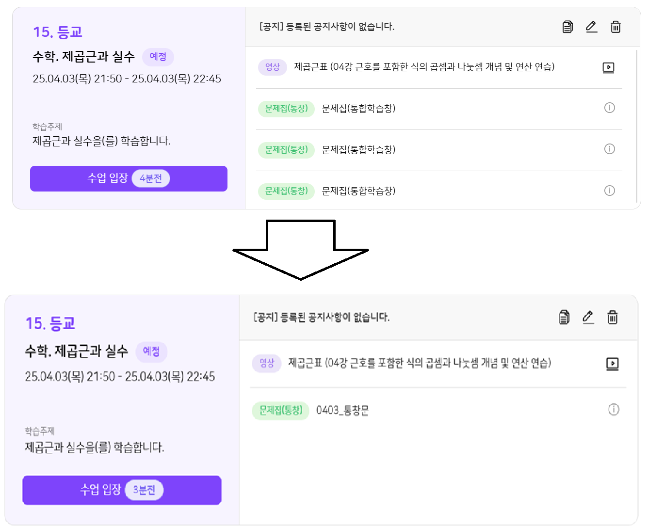Click the copy icon in the lower card
The image size is (648, 527).
pos(564,318)
